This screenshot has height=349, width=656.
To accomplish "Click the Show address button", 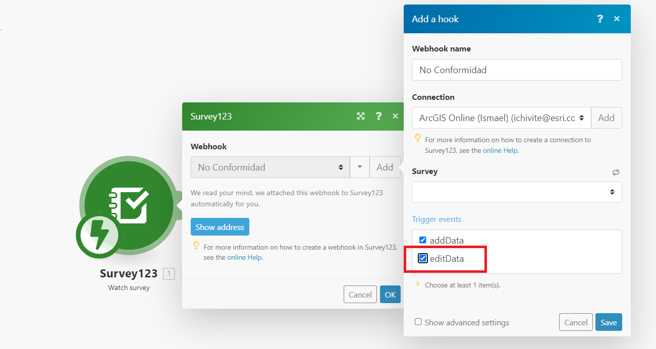I will [x=220, y=227].
